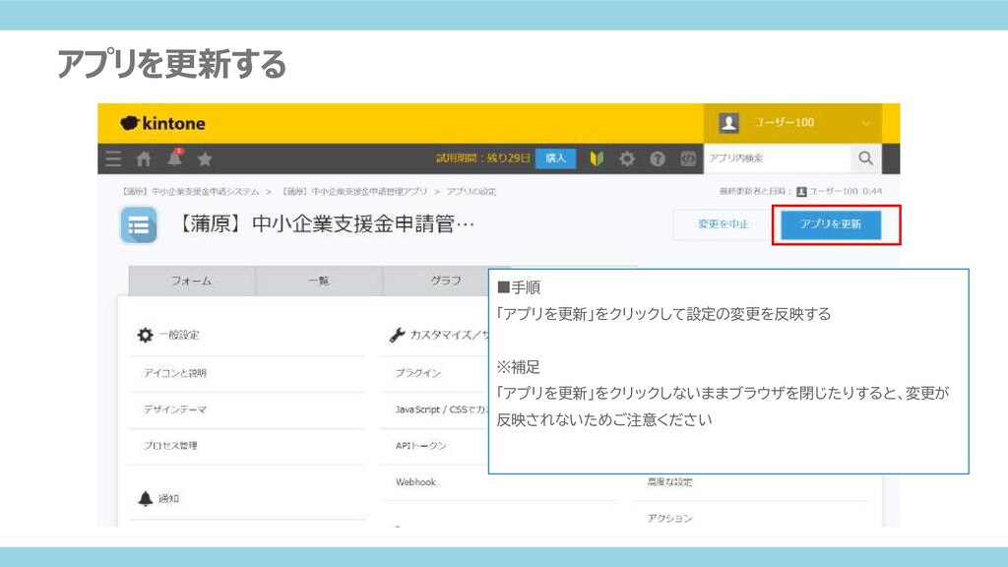1008x567 pixels.
Task: Open the hamburger menu icon
Action: (113, 158)
